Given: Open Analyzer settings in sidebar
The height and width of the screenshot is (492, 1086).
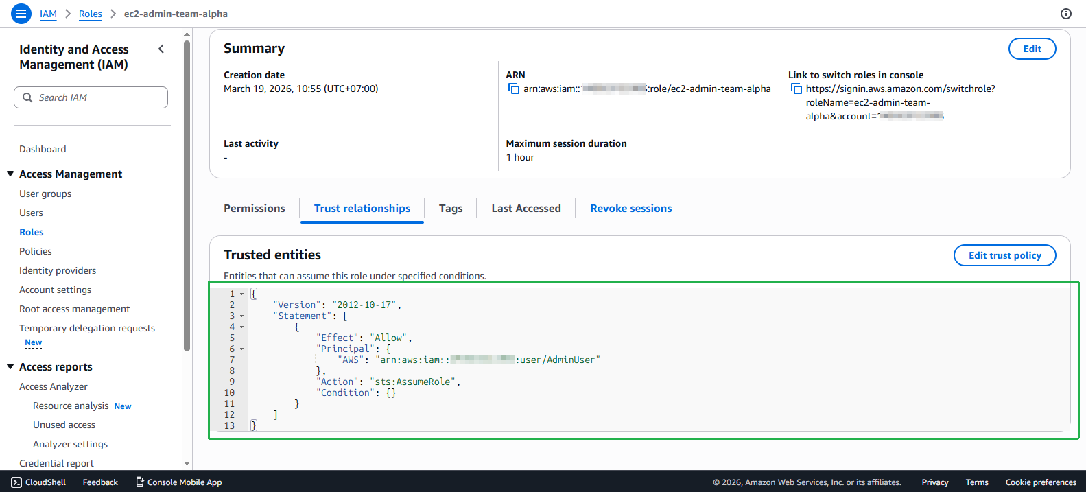Looking at the screenshot, I should click(x=70, y=444).
